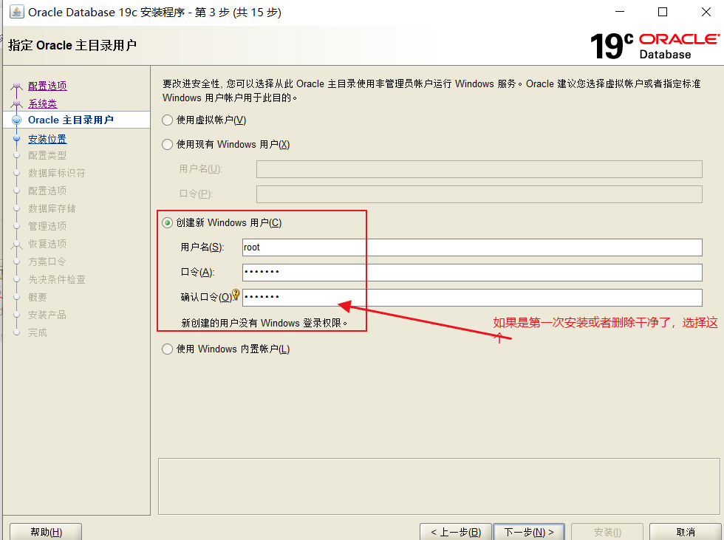Screen dimensions: 724x540
Task: Click the Oracle logo in the header
Action: [x=677, y=39]
